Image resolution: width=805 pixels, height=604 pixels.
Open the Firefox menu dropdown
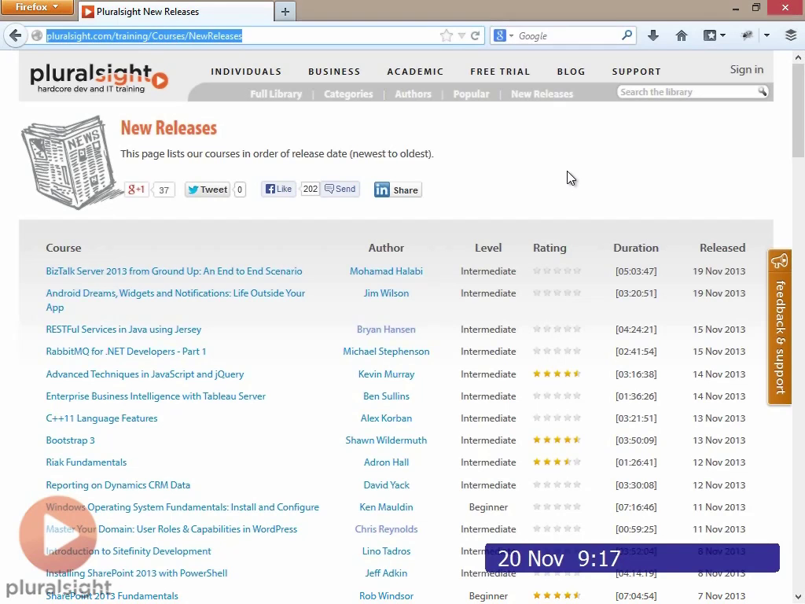[37, 7]
